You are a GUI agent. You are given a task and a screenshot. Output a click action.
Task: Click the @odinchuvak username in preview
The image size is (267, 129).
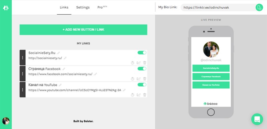211,60
